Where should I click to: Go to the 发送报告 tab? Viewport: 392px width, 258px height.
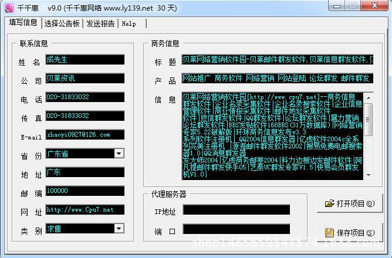(100, 23)
